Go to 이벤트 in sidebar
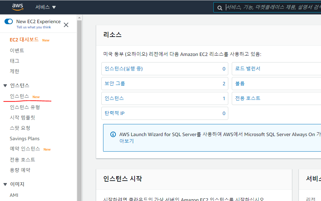The height and width of the screenshot is (201, 321). point(17,50)
